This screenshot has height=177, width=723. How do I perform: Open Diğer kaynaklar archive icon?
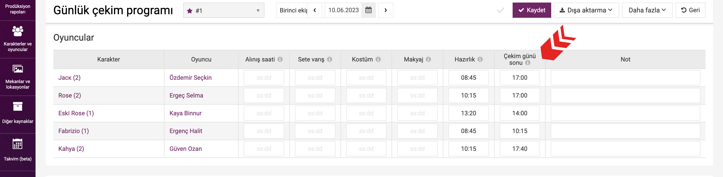tap(18, 106)
